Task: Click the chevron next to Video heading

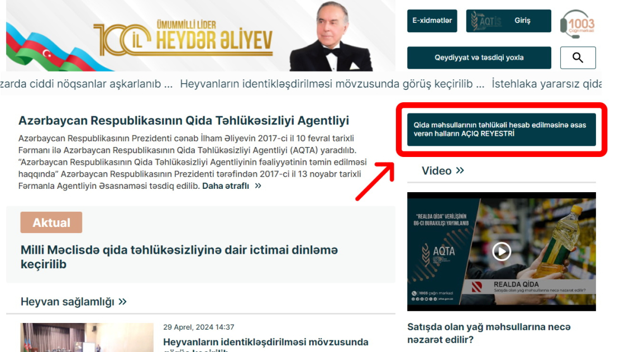Action: (460, 170)
